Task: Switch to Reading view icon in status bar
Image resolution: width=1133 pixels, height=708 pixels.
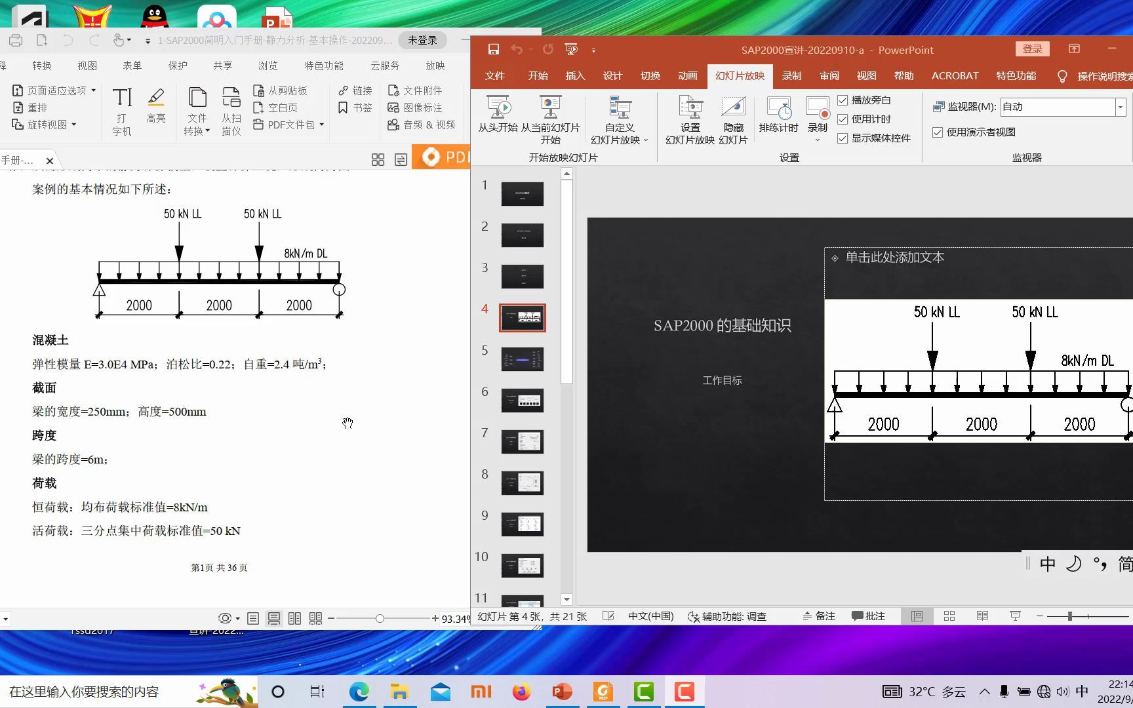Action: pyautogui.click(x=982, y=616)
